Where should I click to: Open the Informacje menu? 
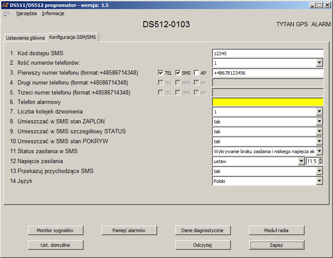(53, 14)
